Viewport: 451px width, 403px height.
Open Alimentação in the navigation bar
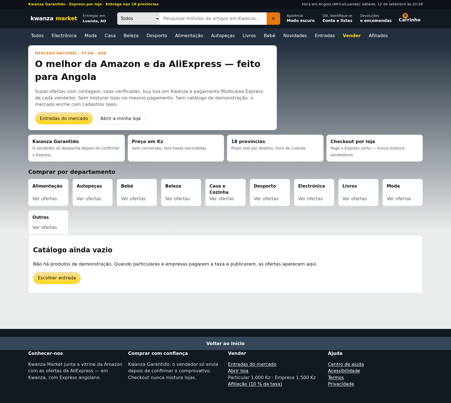pos(189,35)
